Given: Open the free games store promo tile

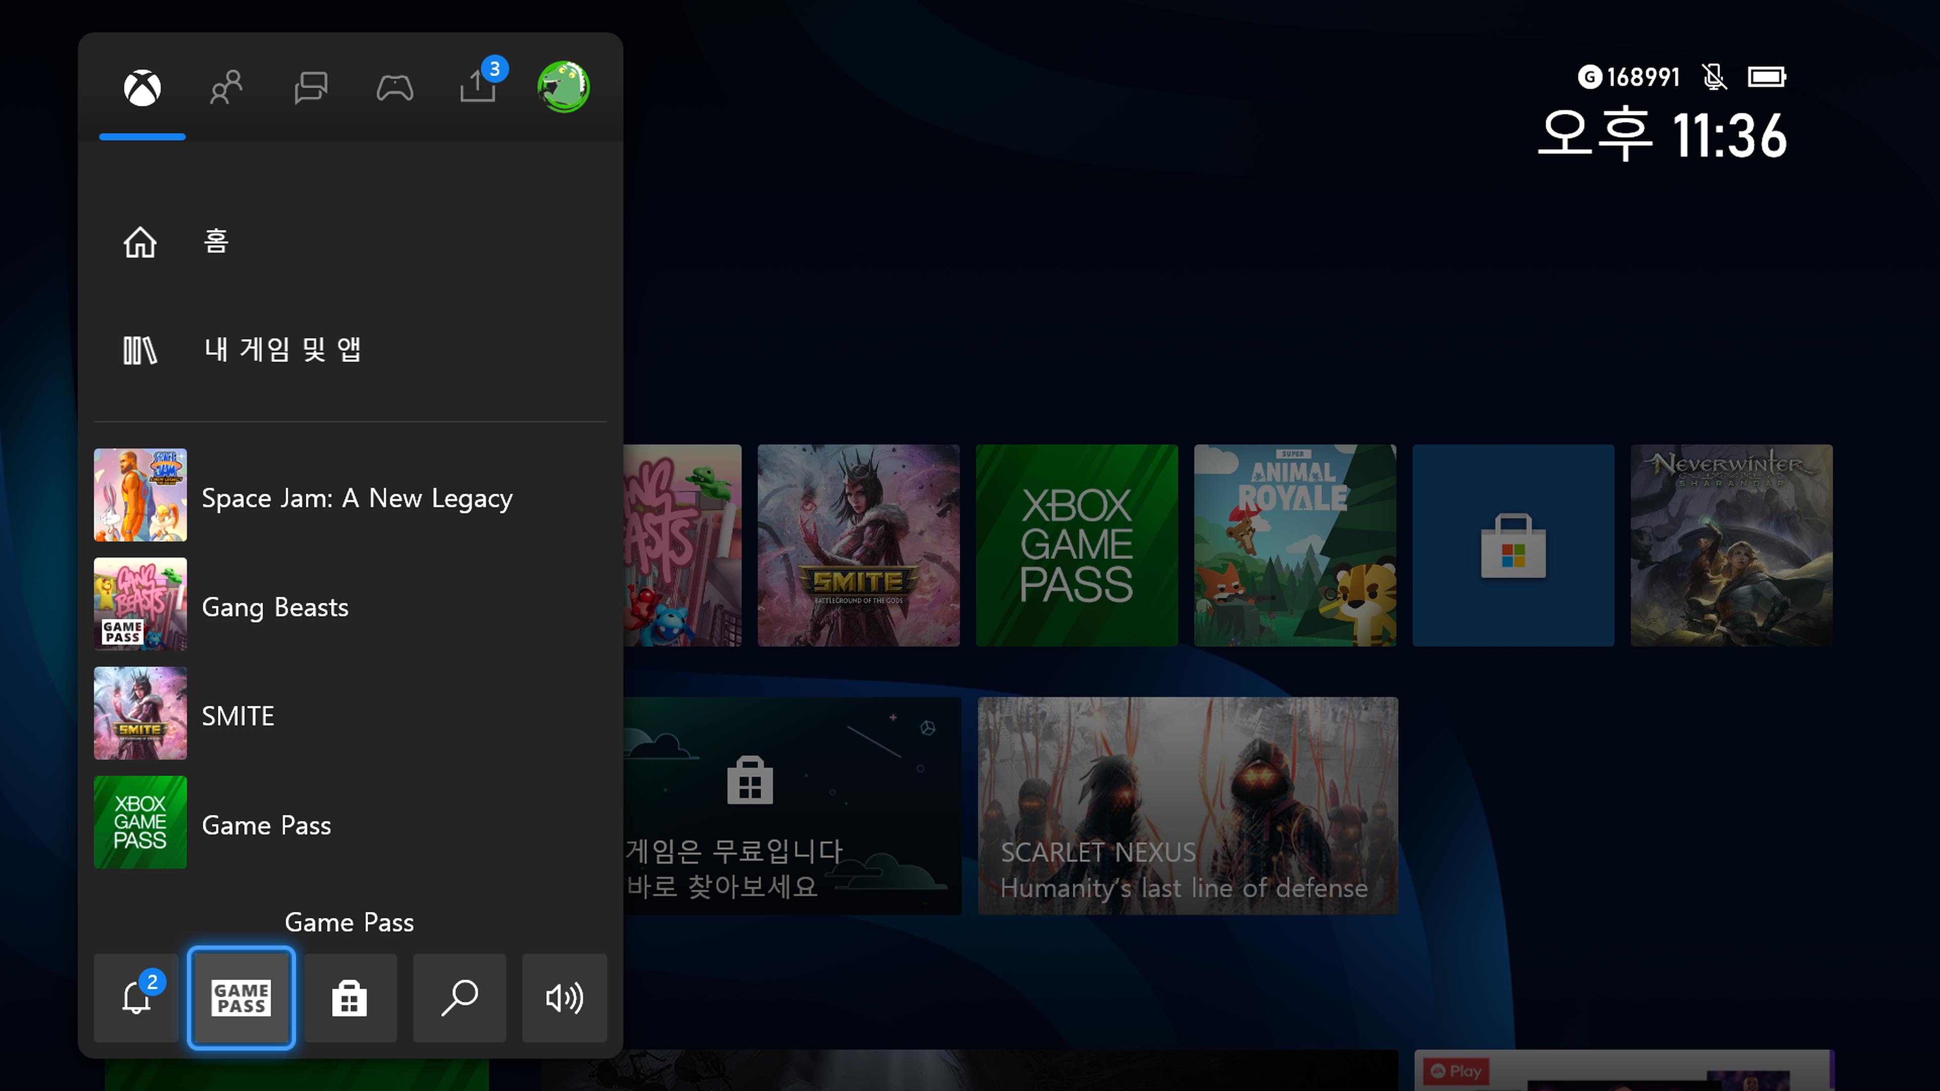Looking at the screenshot, I should click(792, 807).
